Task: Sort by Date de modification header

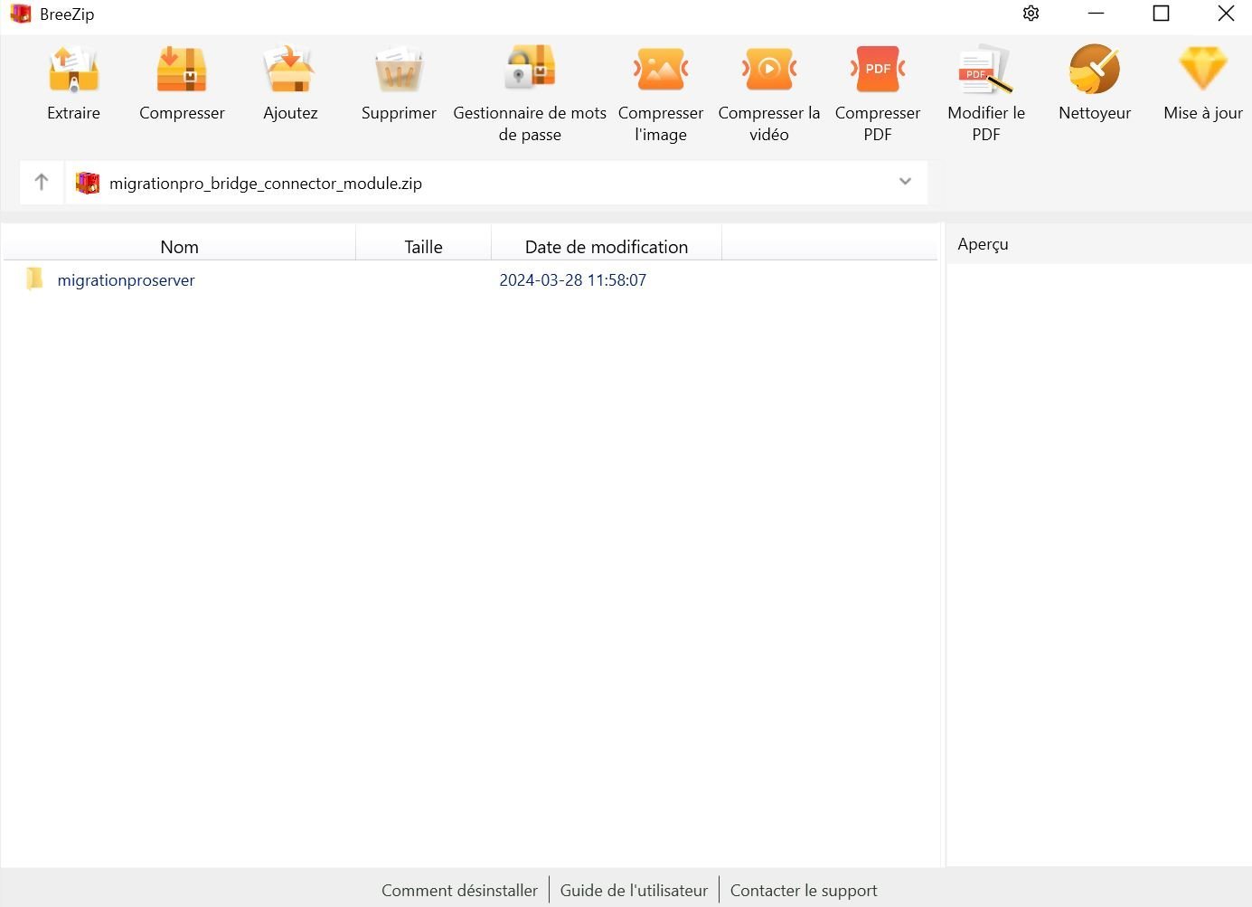Action: click(x=607, y=247)
